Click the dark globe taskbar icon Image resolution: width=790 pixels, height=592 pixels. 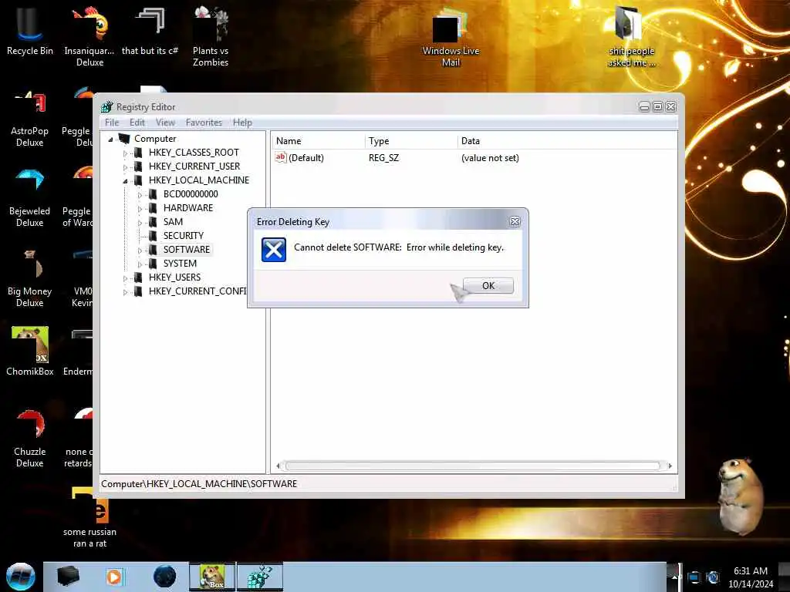click(x=164, y=577)
